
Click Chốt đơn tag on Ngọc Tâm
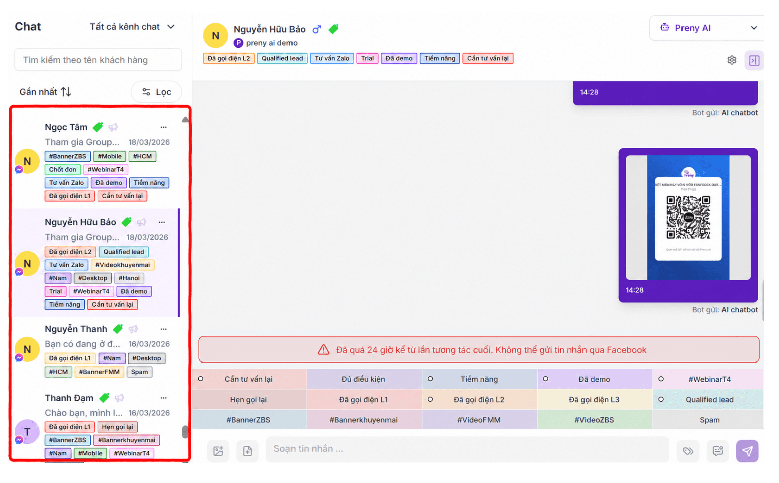point(63,170)
